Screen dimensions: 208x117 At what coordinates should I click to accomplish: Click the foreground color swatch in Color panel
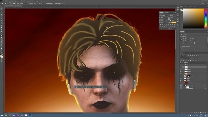(x=181, y=10)
